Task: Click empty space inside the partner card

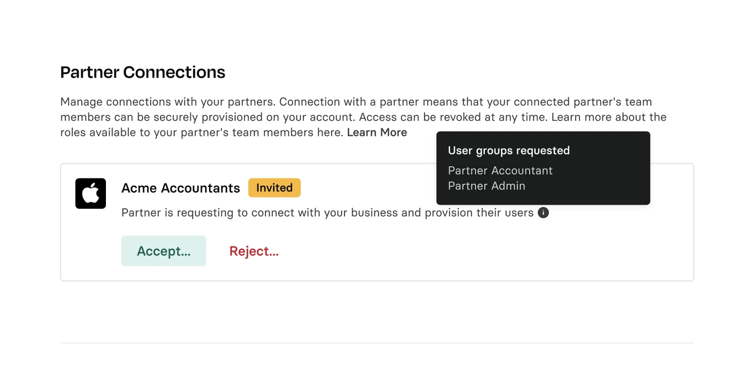Action: pos(481,251)
